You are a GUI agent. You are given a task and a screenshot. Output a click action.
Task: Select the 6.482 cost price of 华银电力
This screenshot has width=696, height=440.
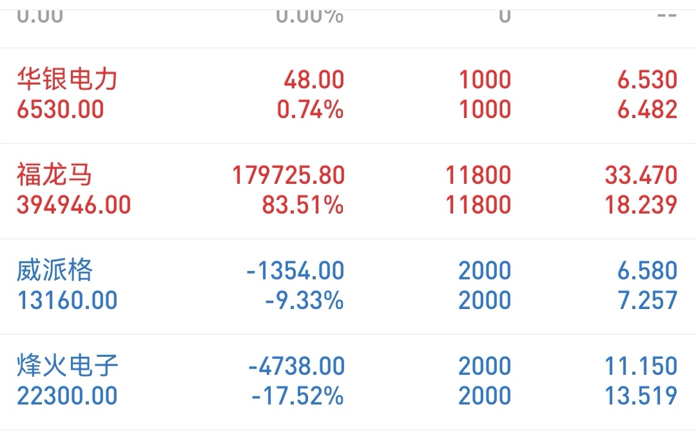point(647,110)
